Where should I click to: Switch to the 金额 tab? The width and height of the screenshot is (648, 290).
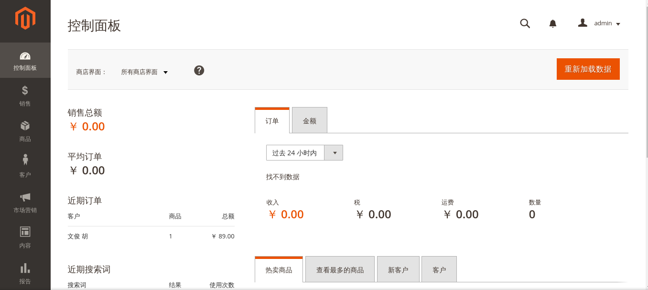[x=310, y=120]
